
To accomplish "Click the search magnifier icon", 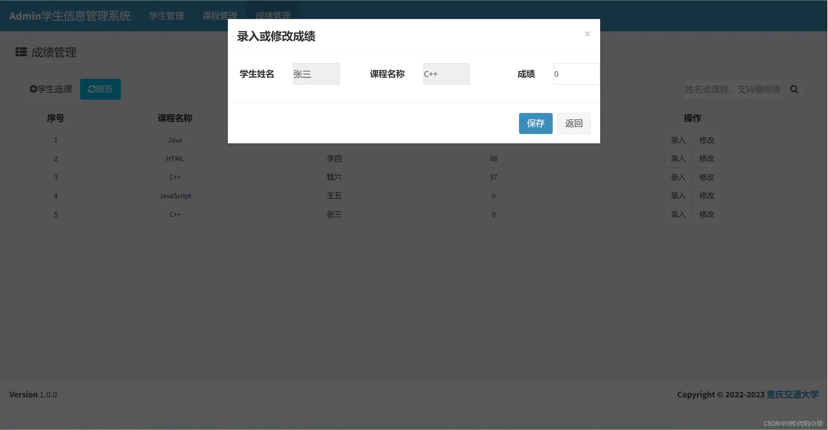I will pos(794,89).
